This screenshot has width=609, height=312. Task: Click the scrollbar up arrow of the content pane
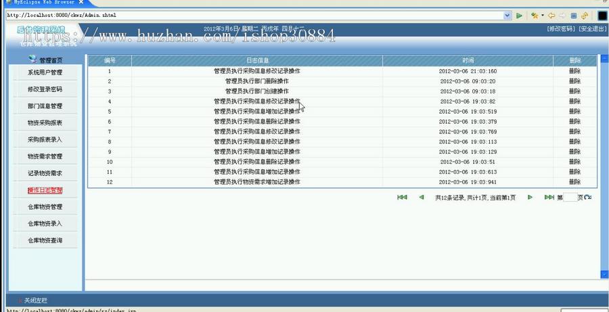(604, 59)
